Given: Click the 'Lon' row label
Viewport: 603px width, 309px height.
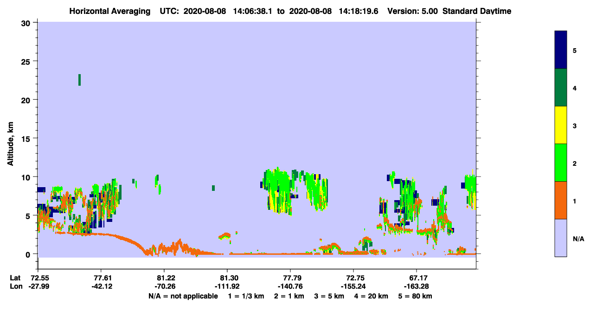Looking at the screenshot, I should 15,286.
